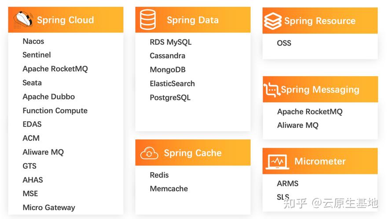
Task: Click the Spring Messaging icon
Action: (x=272, y=90)
